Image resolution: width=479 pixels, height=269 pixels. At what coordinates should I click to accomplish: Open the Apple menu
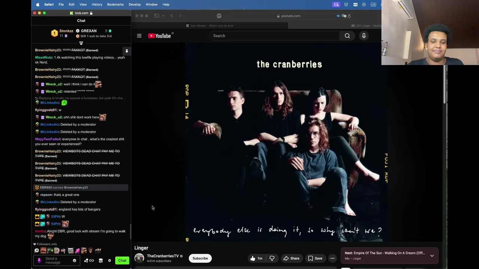click(x=38, y=4)
